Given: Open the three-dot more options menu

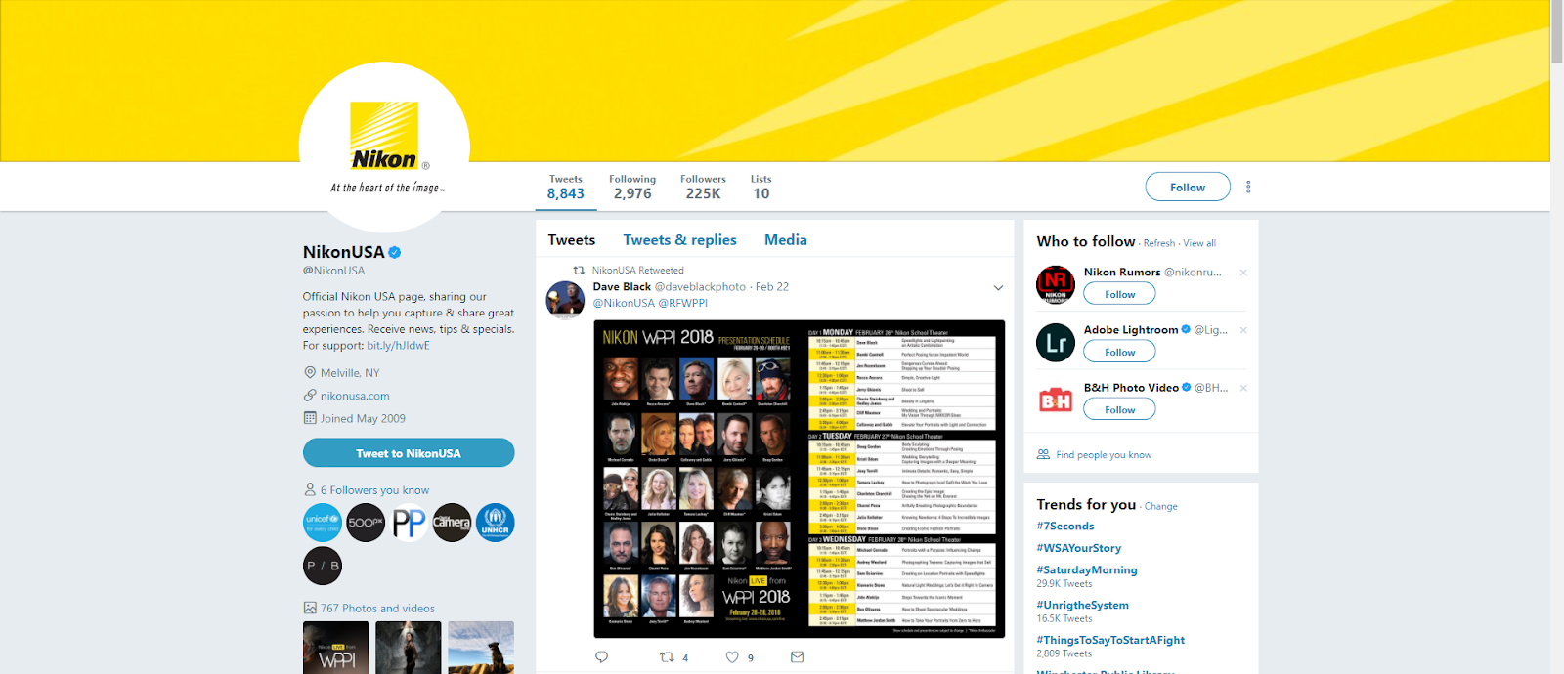Looking at the screenshot, I should (1248, 187).
